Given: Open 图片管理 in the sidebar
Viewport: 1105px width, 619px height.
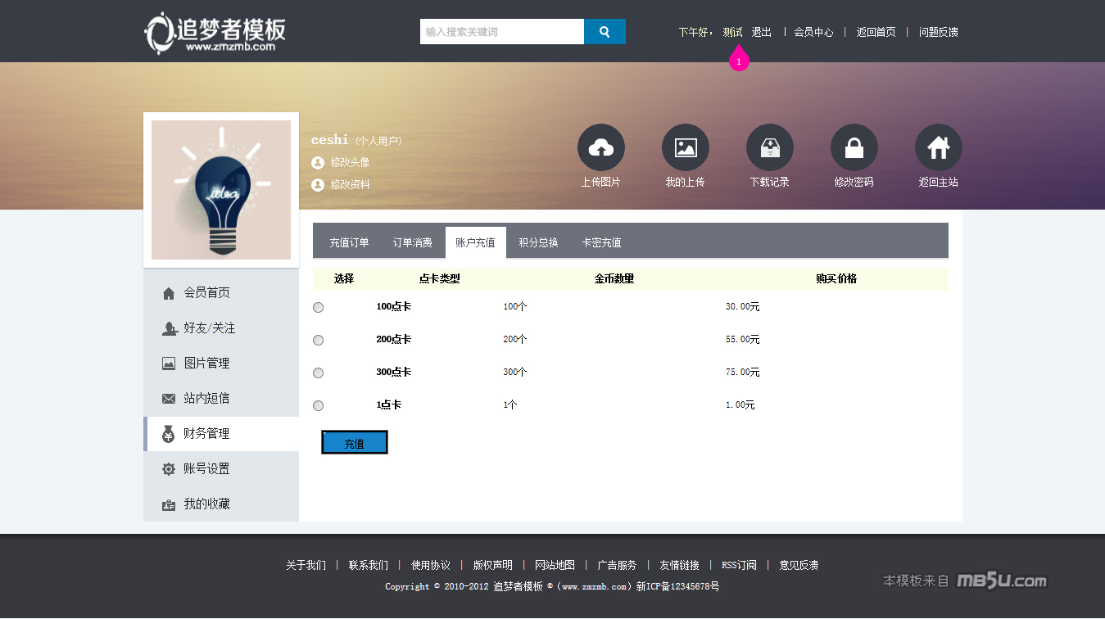Looking at the screenshot, I should [206, 364].
